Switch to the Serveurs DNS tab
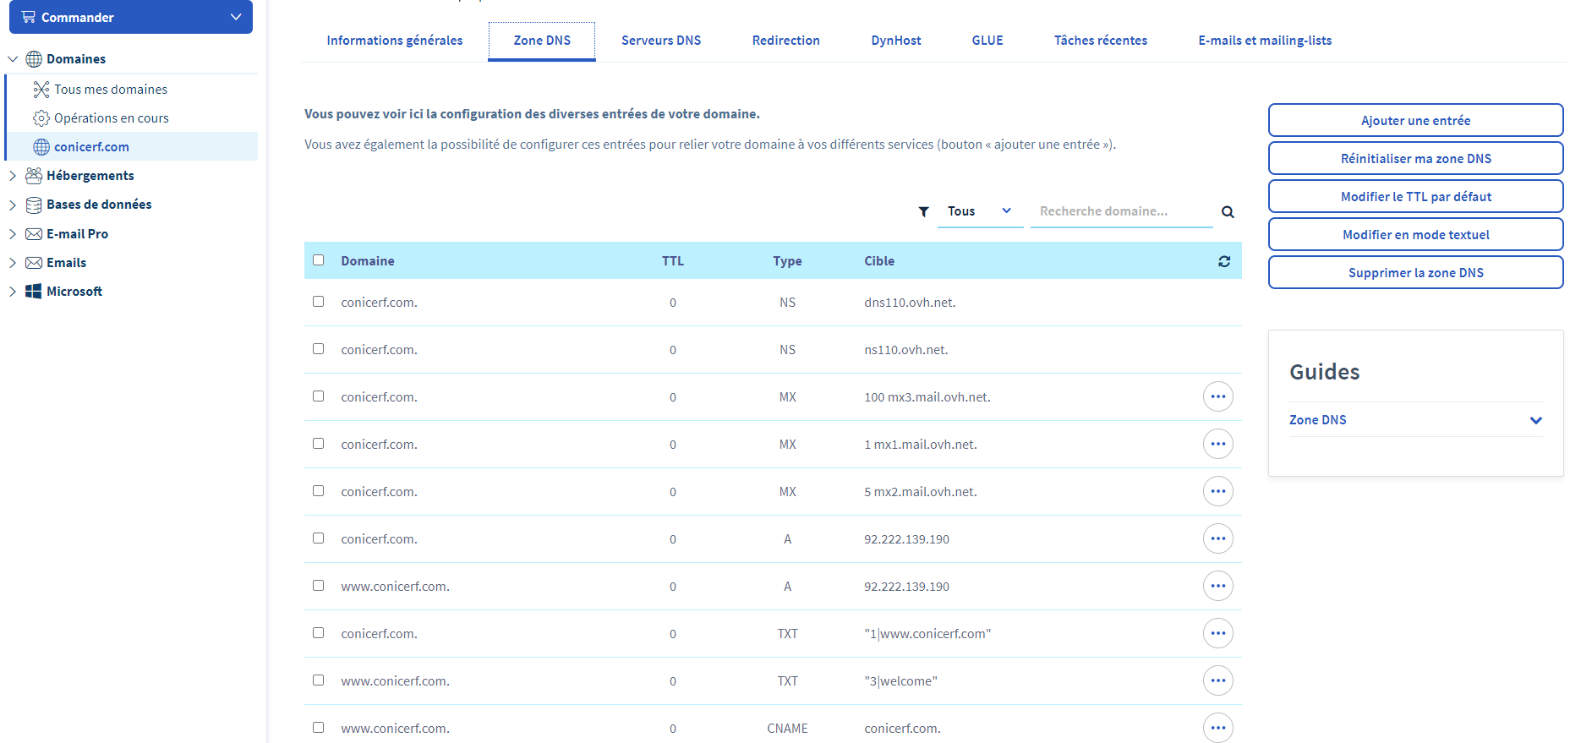 point(660,41)
